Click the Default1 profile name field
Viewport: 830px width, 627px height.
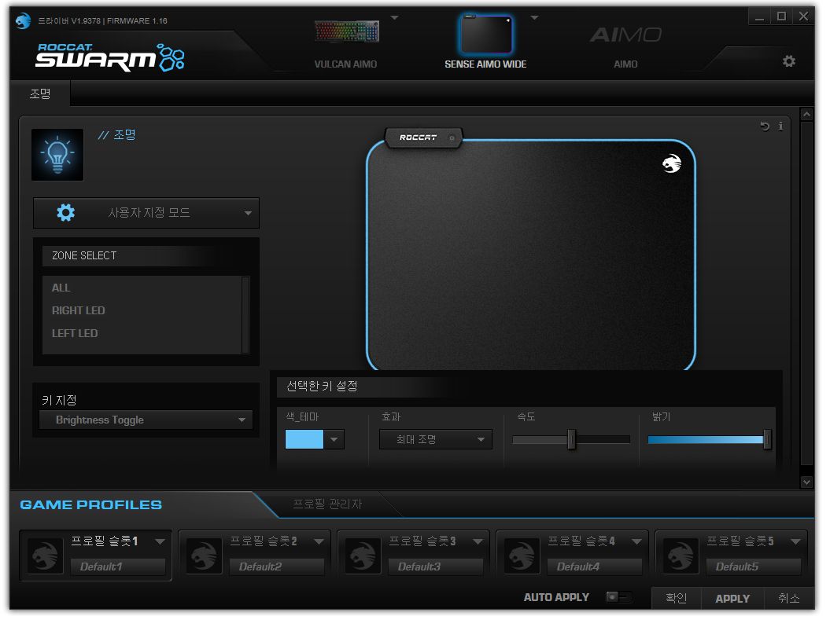pos(118,566)
